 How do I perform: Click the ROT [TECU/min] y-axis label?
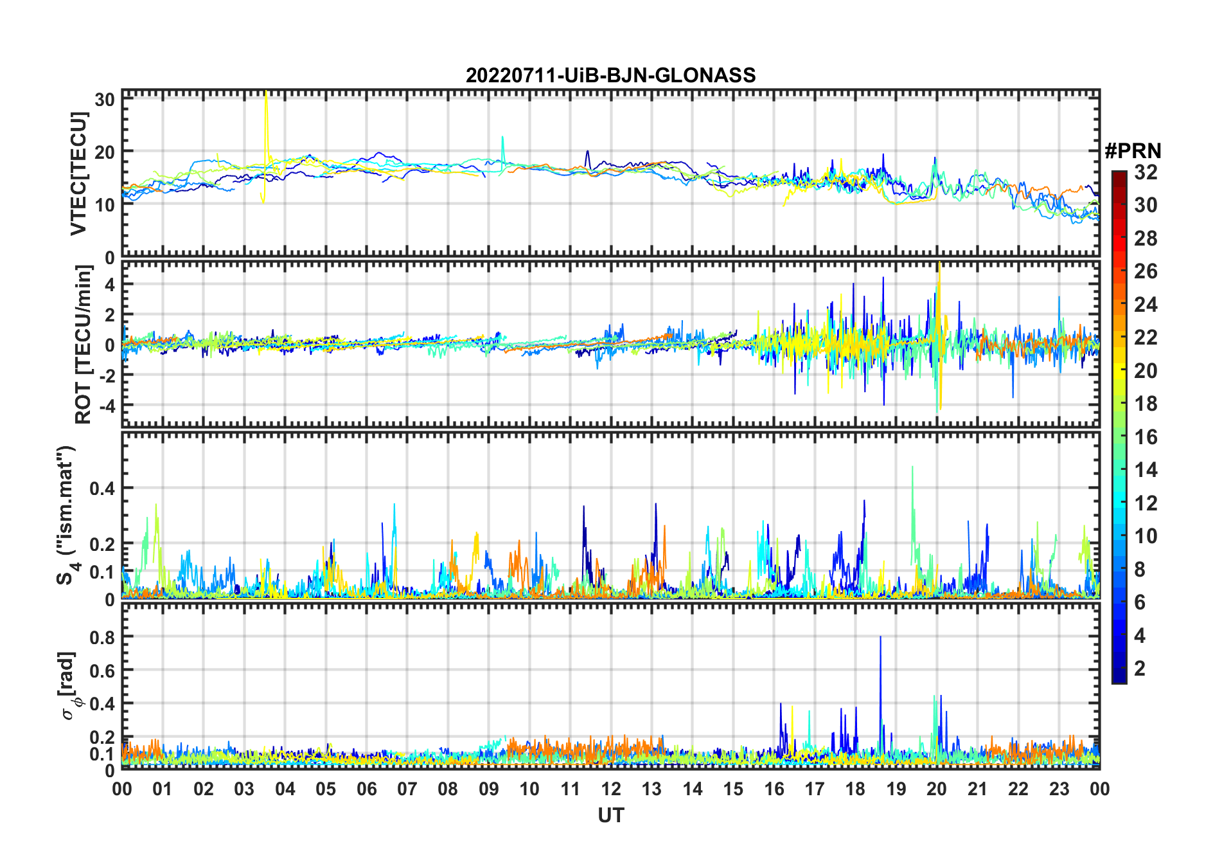pyautogui.click(x=84, y=345)
